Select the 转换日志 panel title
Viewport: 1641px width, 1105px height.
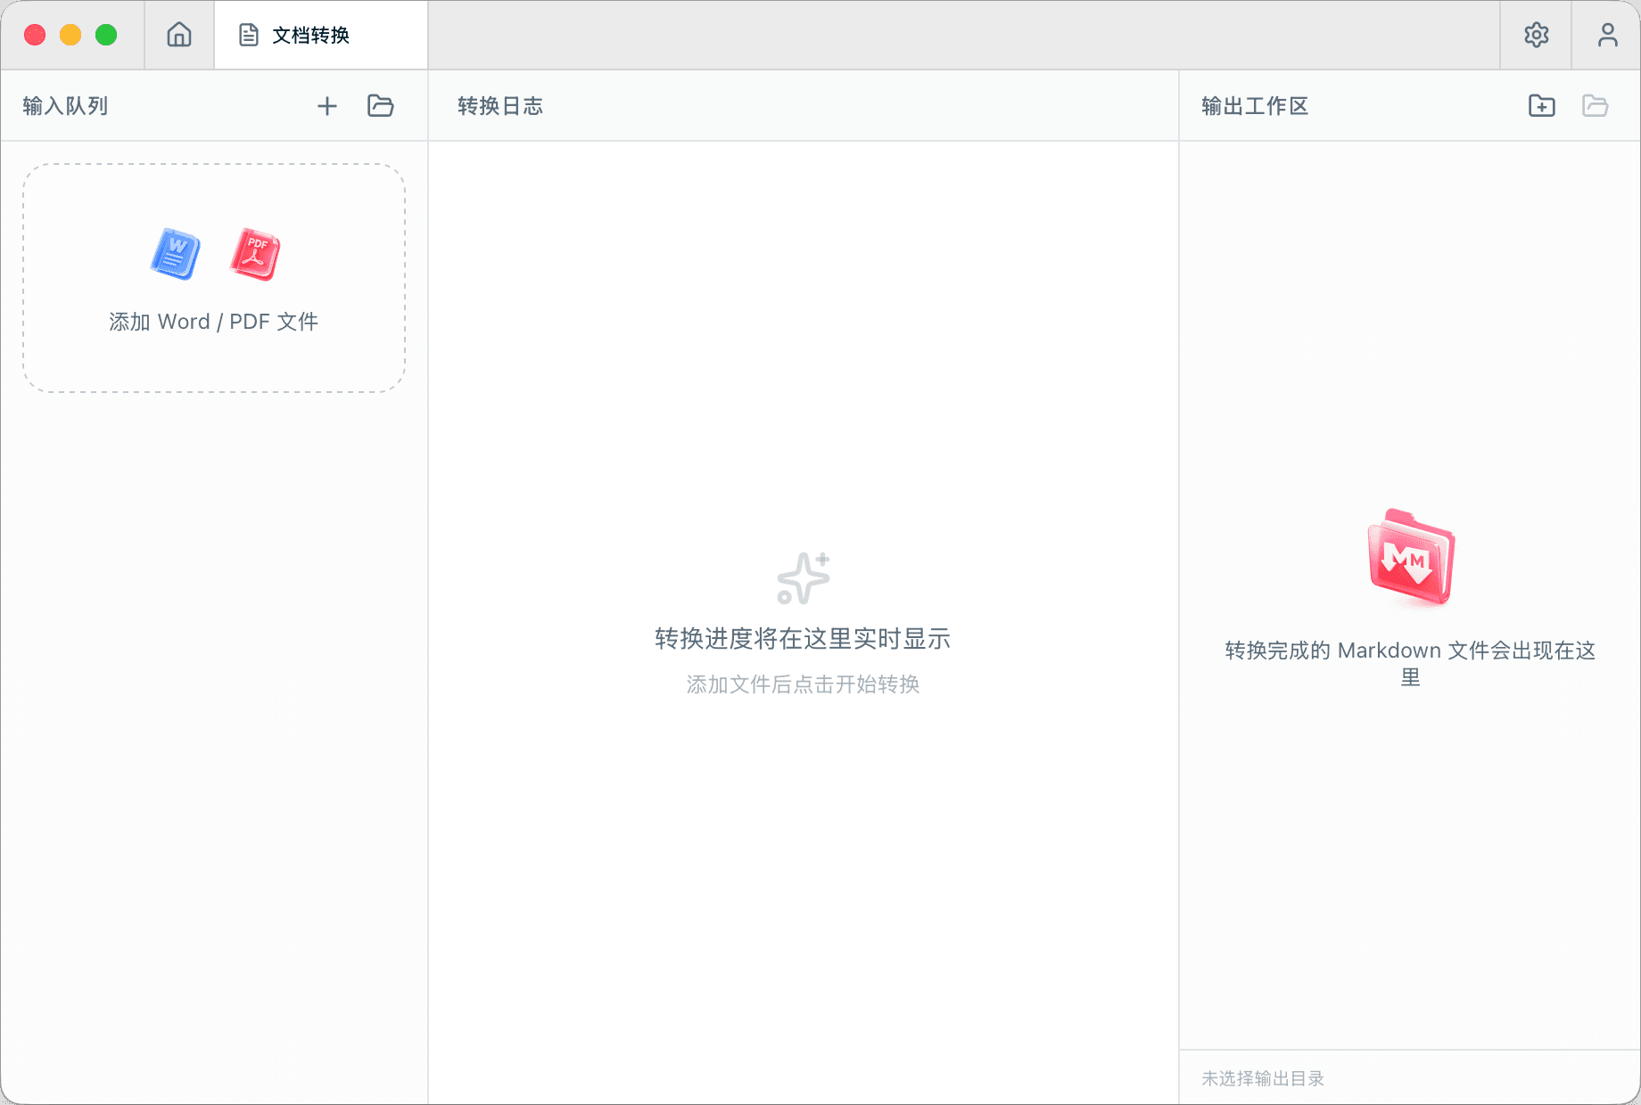(500, 106)
